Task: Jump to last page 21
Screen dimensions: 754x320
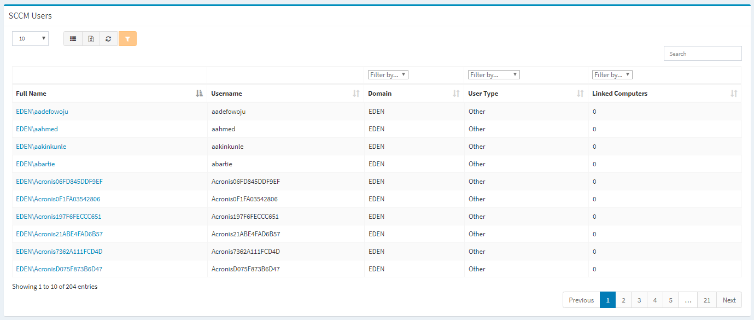Action: click(707, 300)
